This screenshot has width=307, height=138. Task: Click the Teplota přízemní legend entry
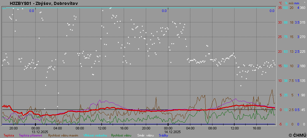click(30, 135)
